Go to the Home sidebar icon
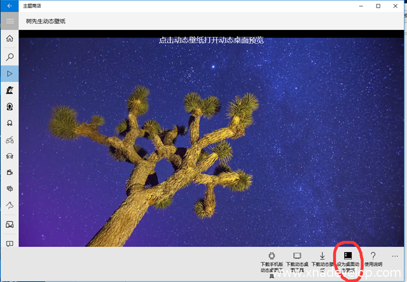Image resolution: width=407 pixels, height=282 pixels. point(10,39)
